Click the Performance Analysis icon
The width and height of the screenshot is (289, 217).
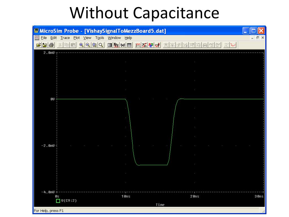pyautogui.click(x=123, y=45)
